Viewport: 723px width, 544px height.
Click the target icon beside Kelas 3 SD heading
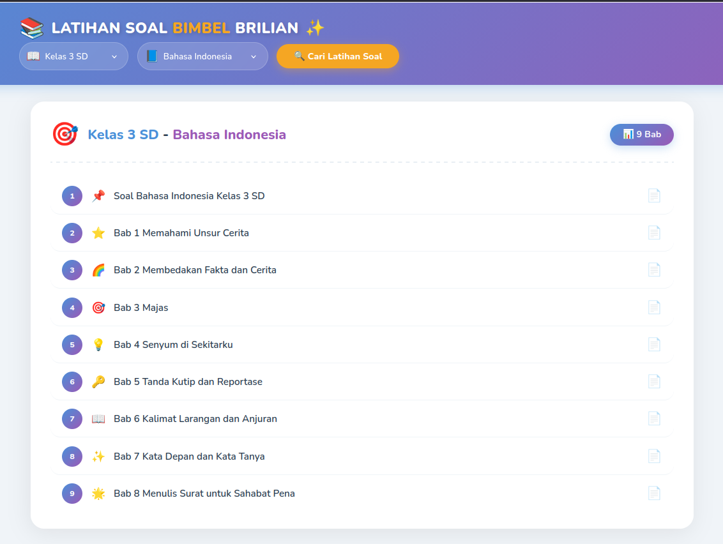click(x=65, y=134)
